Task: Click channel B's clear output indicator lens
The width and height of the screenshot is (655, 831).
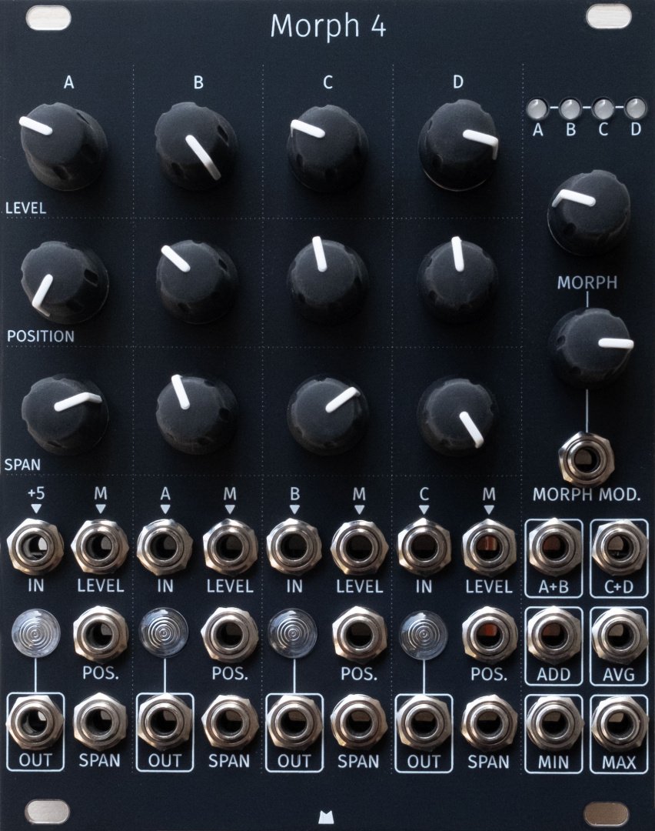Action: 165,632
